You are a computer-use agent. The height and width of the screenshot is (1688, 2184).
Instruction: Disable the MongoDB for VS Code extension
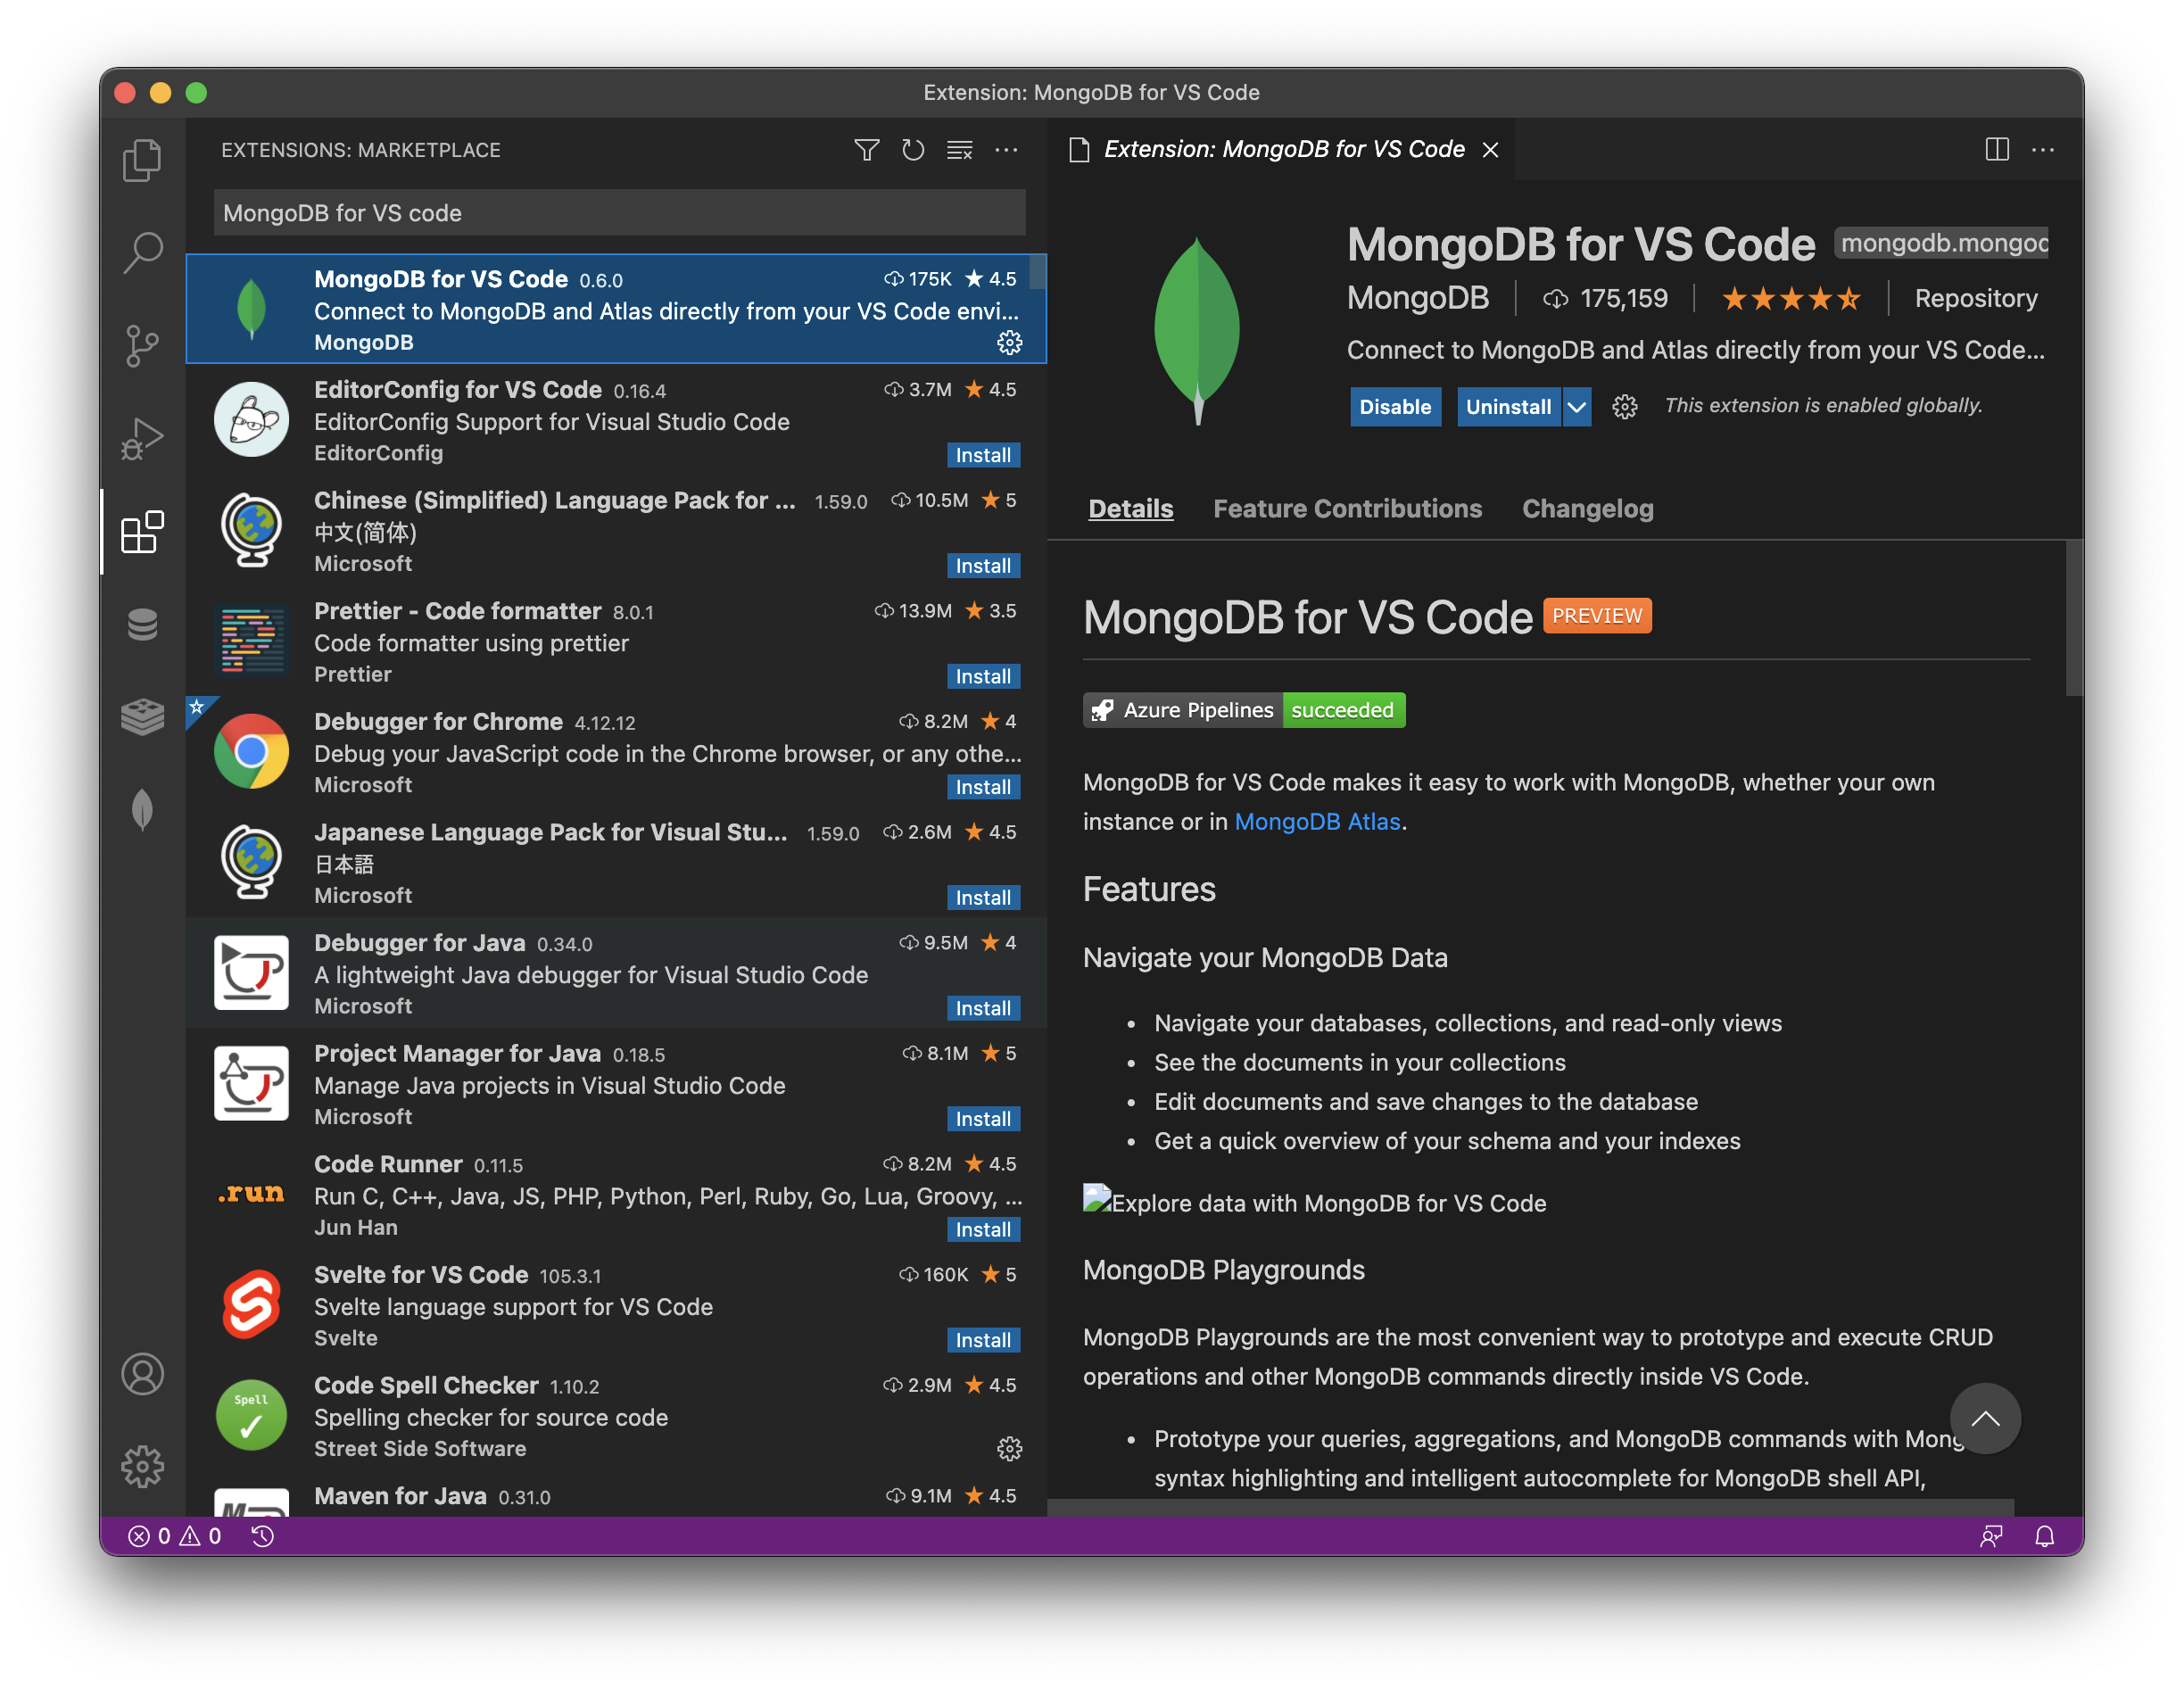[x=1394, y=407]
